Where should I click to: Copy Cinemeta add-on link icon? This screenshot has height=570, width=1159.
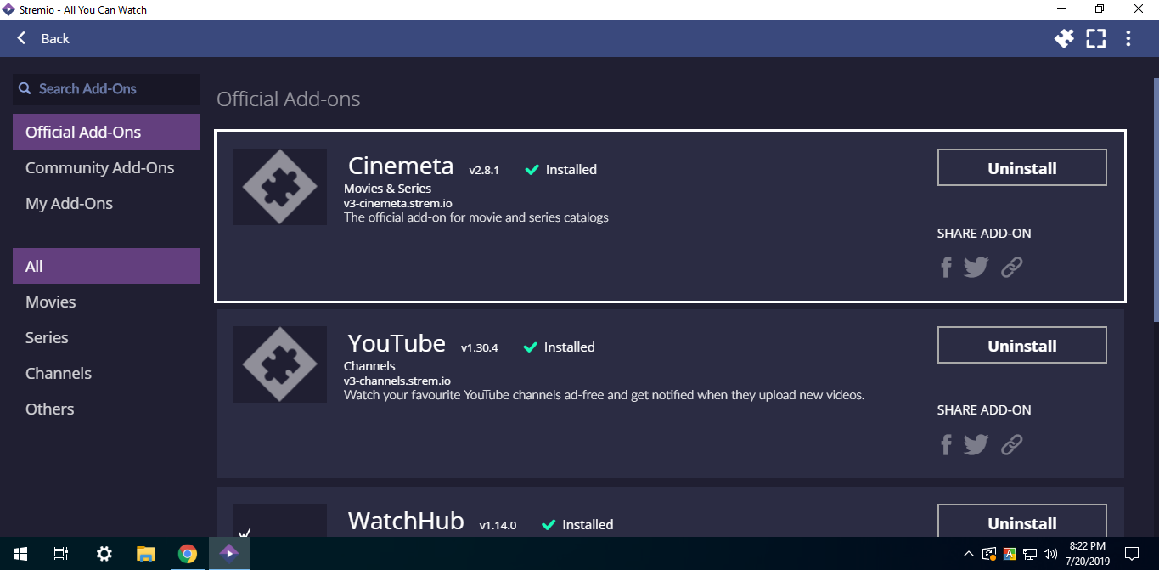click(1011, 268)
